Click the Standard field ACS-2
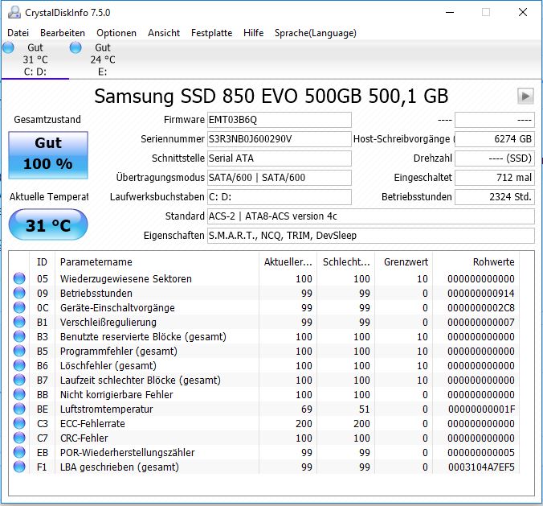Image resolution: width=543 pixels, height=506 pixels. [371, 216]
